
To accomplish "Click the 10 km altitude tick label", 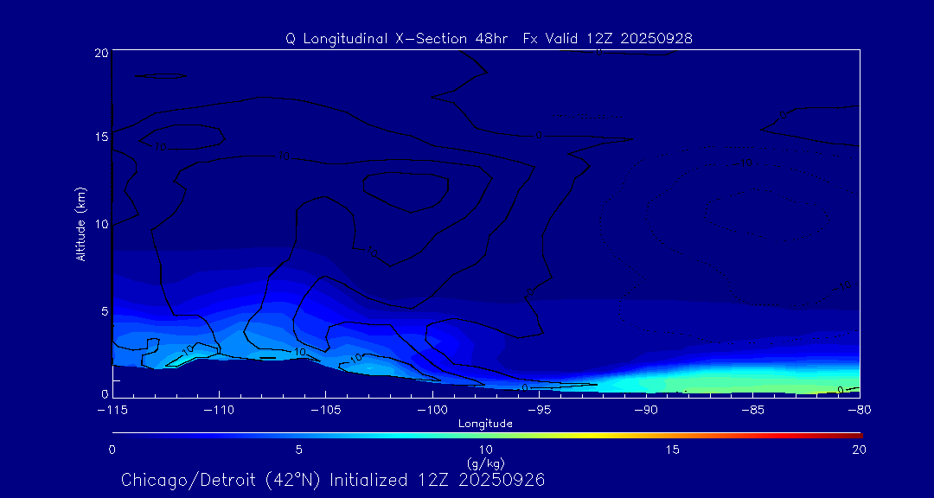I will point(99,224).
